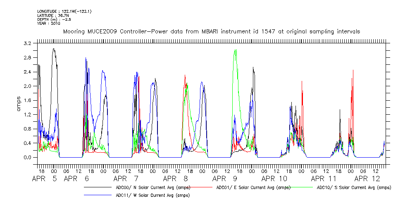Click the 1.6 tick label on the y-axis
The width and height of the screenshot is (417, 208).
28,100
